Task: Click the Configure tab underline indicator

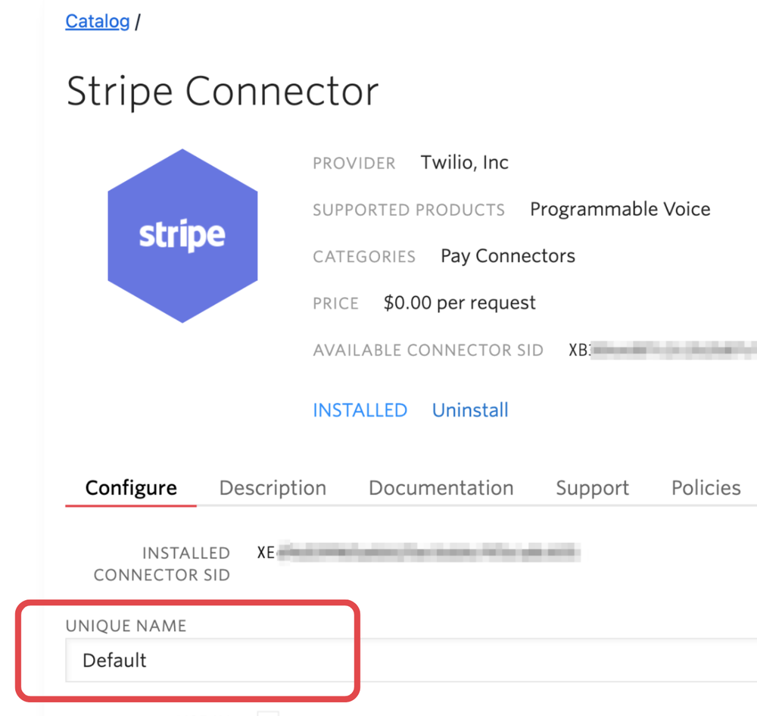Action: (x=130, y=504)
